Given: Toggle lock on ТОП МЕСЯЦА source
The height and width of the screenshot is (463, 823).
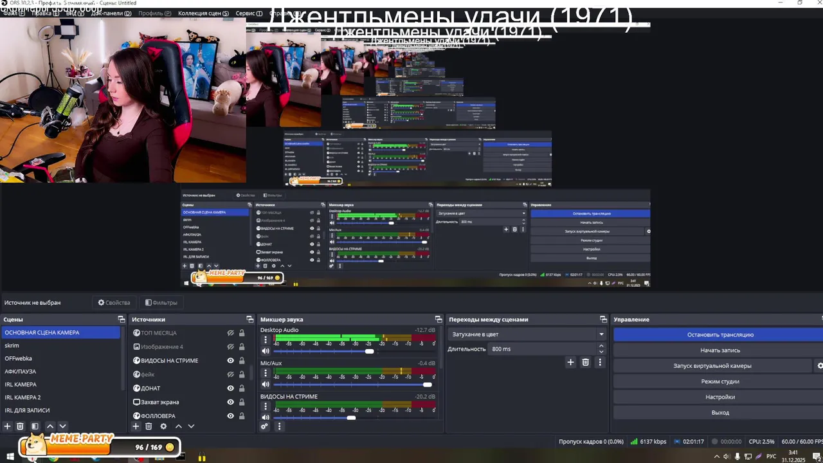Looking at the screenshot, I should pos(242,333).
